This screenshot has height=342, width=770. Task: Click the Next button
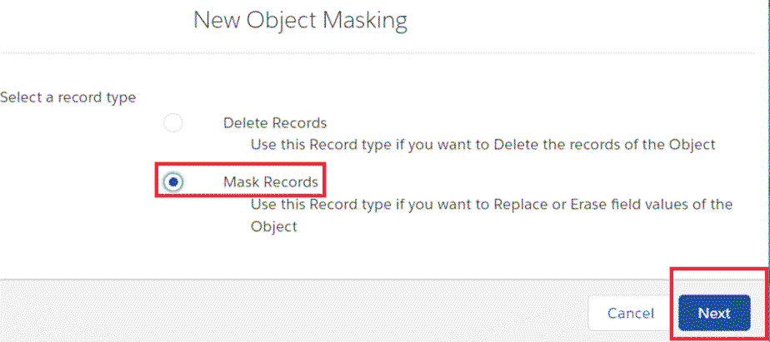point(713,313)
